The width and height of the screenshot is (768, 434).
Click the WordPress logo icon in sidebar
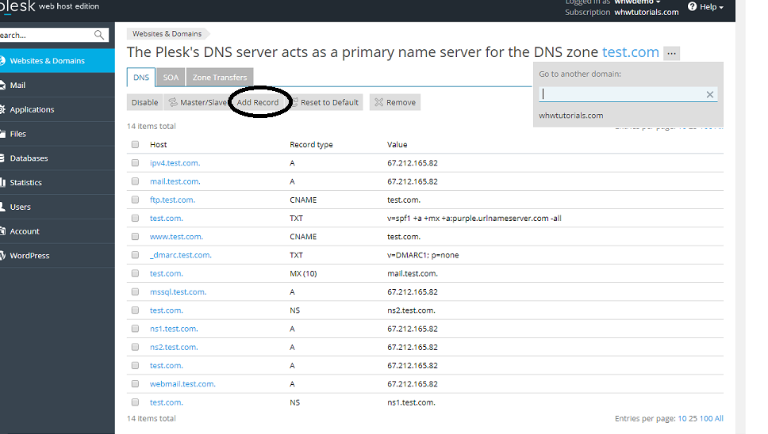pyautogui.click(x=2, y=256)
